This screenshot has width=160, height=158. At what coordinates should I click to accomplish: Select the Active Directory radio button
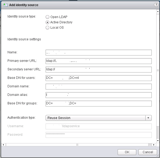click(47, 22)
